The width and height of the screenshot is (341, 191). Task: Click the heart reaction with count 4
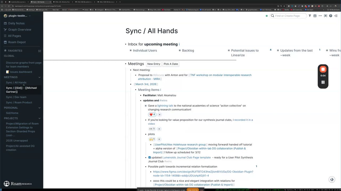[152, 115]
